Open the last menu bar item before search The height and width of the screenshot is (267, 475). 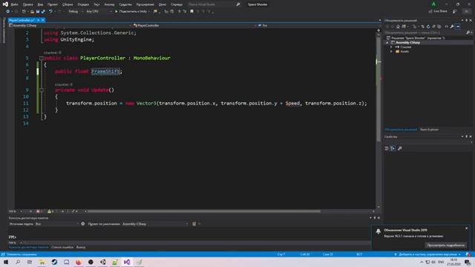pyautogui.click(x=177, y=4)
